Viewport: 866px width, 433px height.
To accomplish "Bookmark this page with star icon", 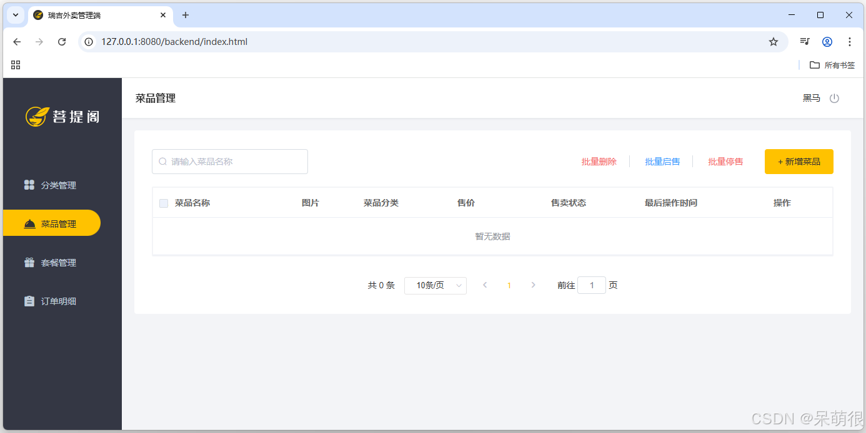I will click(774, 42).
